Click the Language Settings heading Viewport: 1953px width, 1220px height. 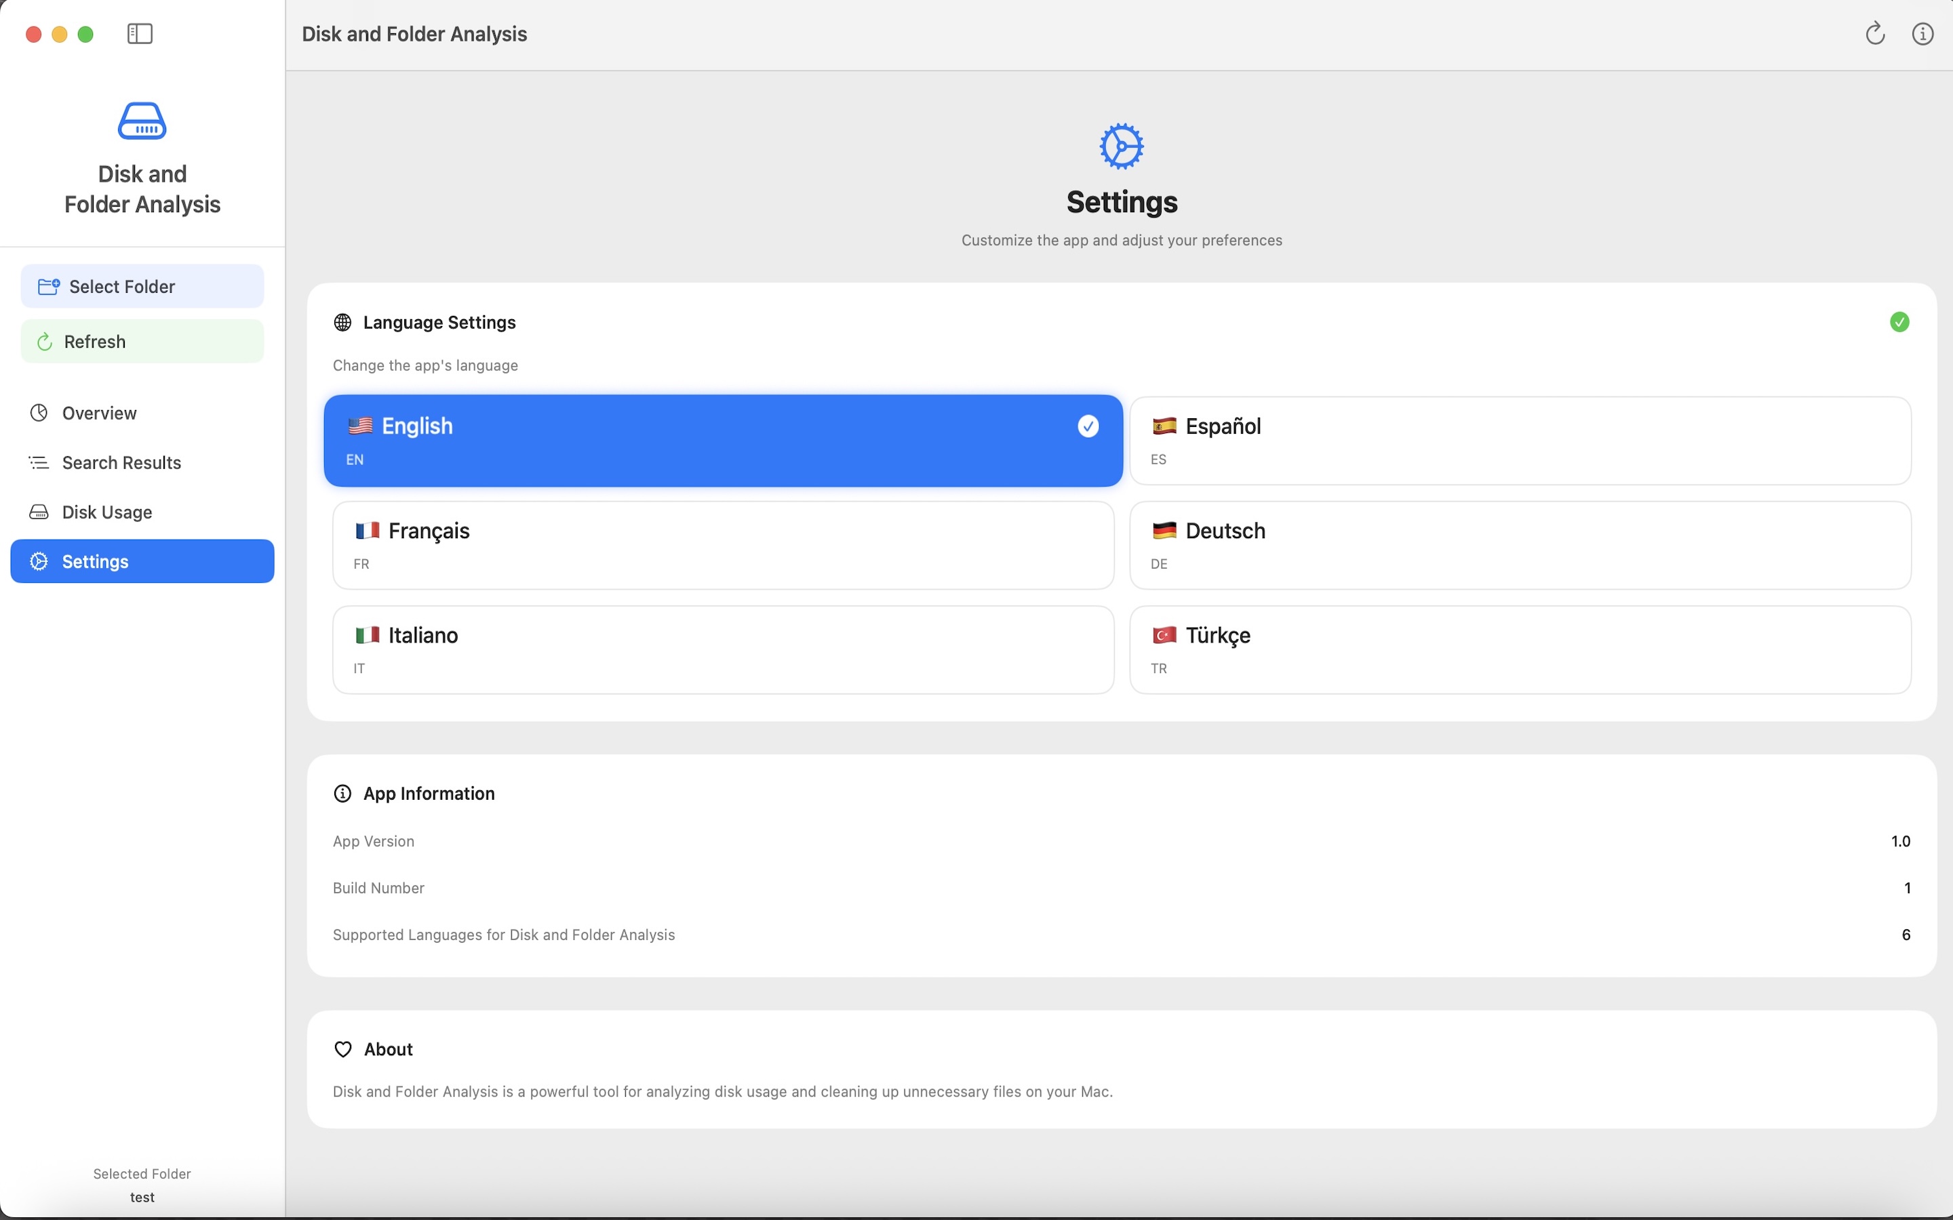coord(439,323)
